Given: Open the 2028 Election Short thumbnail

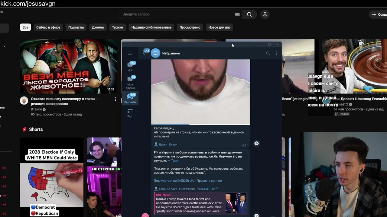Looking at the screenshot, I should [52, 177].
